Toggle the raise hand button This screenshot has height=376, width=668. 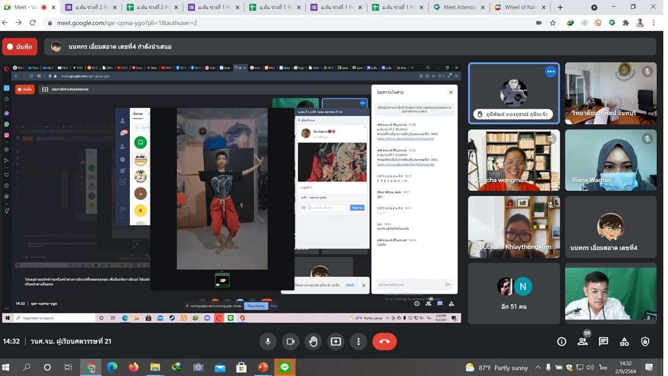[313, 342]
